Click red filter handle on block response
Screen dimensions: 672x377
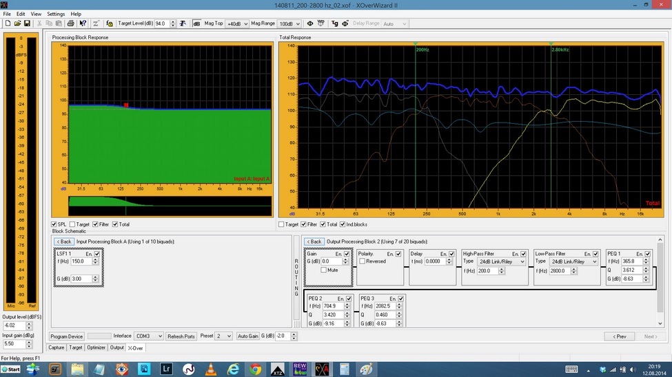pos(126,105)
